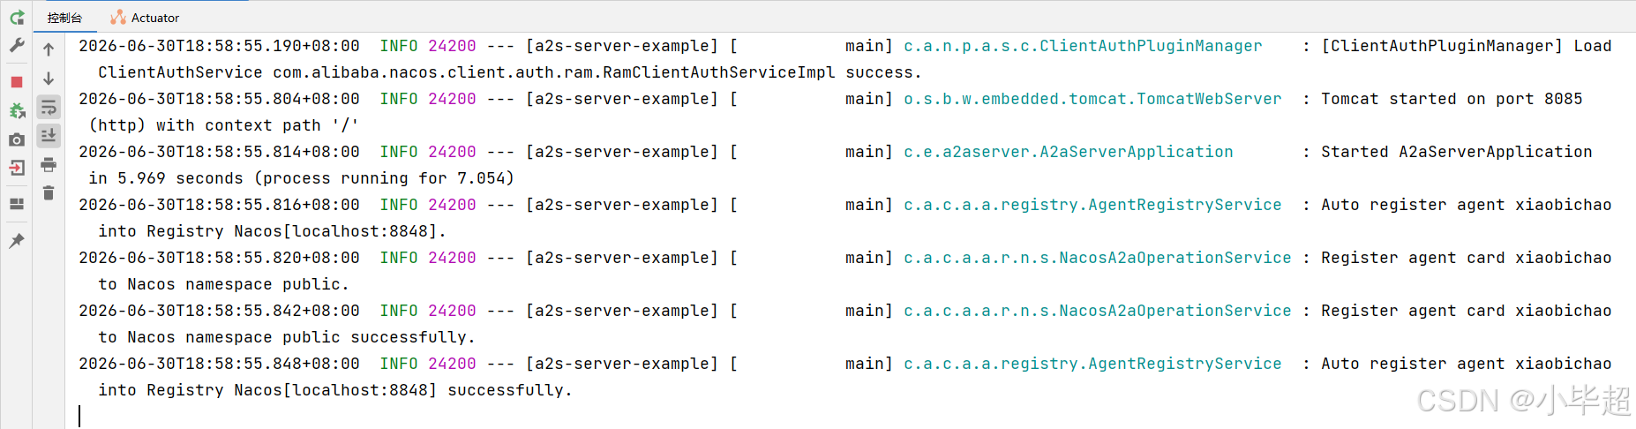Click the green Rerun application icon
This screenshot has height=429, width=1636.
tap(17, 18)
